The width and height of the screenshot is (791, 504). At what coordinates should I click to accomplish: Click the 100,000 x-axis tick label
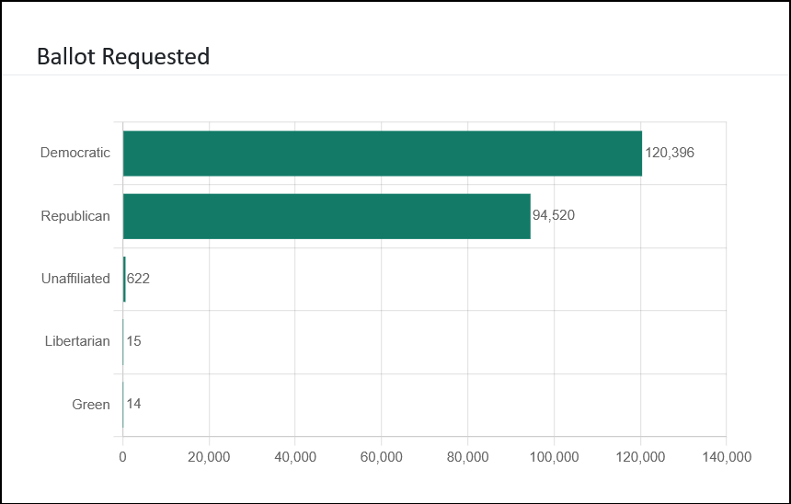coord(554,456)
